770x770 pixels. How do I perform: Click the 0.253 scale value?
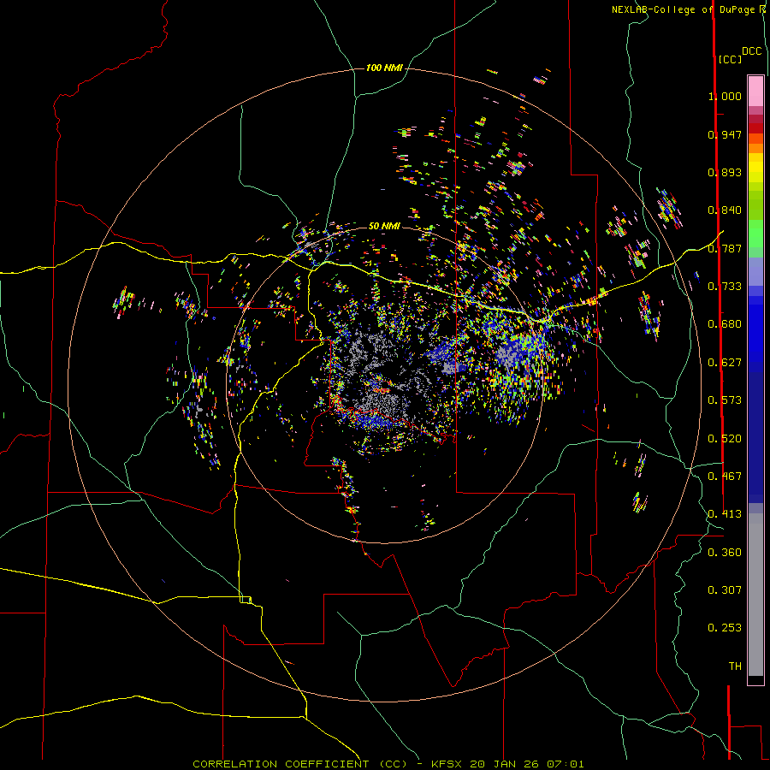tap(725, 628)
